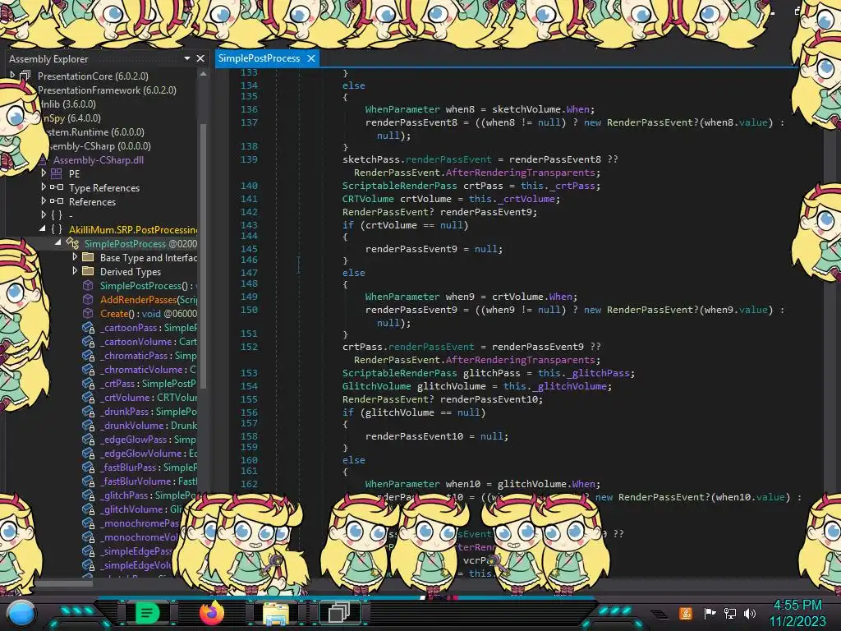Image resolution: width=841 pixels, height=631 pixels.
Task: Expand the '-' namespace node
Action: (x=44, y=215)
